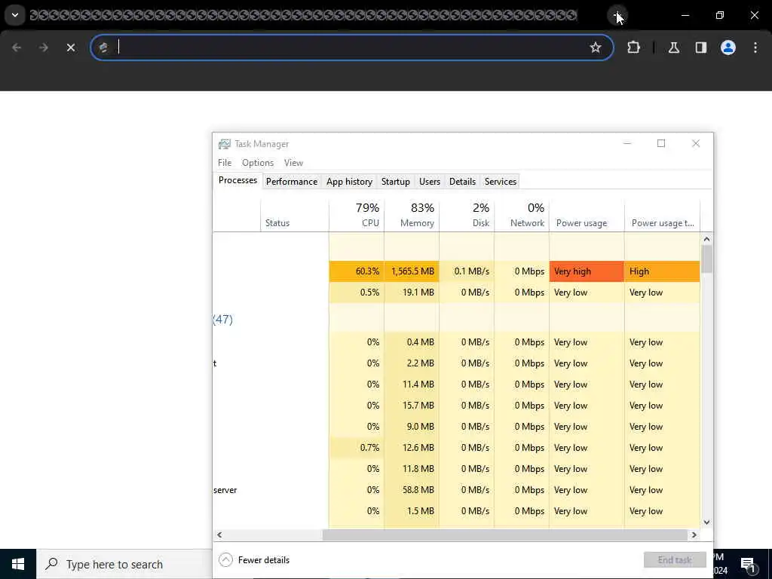Select the 0.7% CPU cell
This screenshot has height=579, width=772.
click(x=357, y=448)
